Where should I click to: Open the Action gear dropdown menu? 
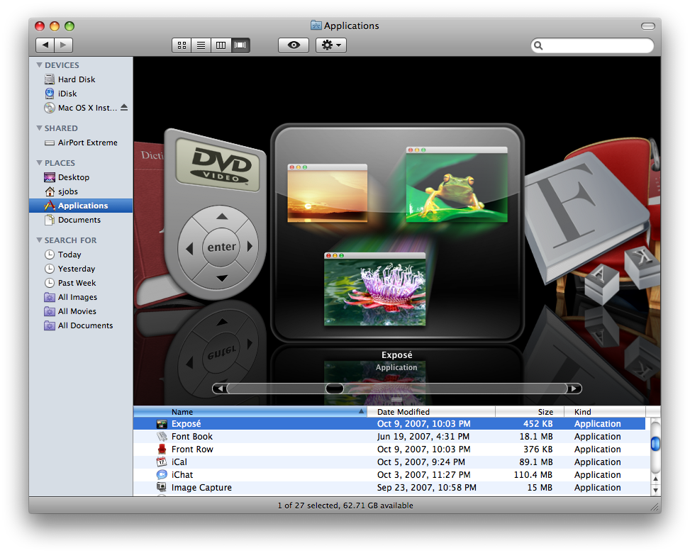click(x=331, y=45)
